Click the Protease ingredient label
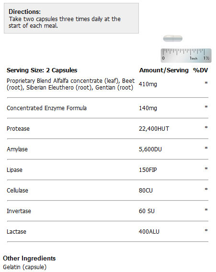This screenshot has width=216, height=272. coord(18,128)
